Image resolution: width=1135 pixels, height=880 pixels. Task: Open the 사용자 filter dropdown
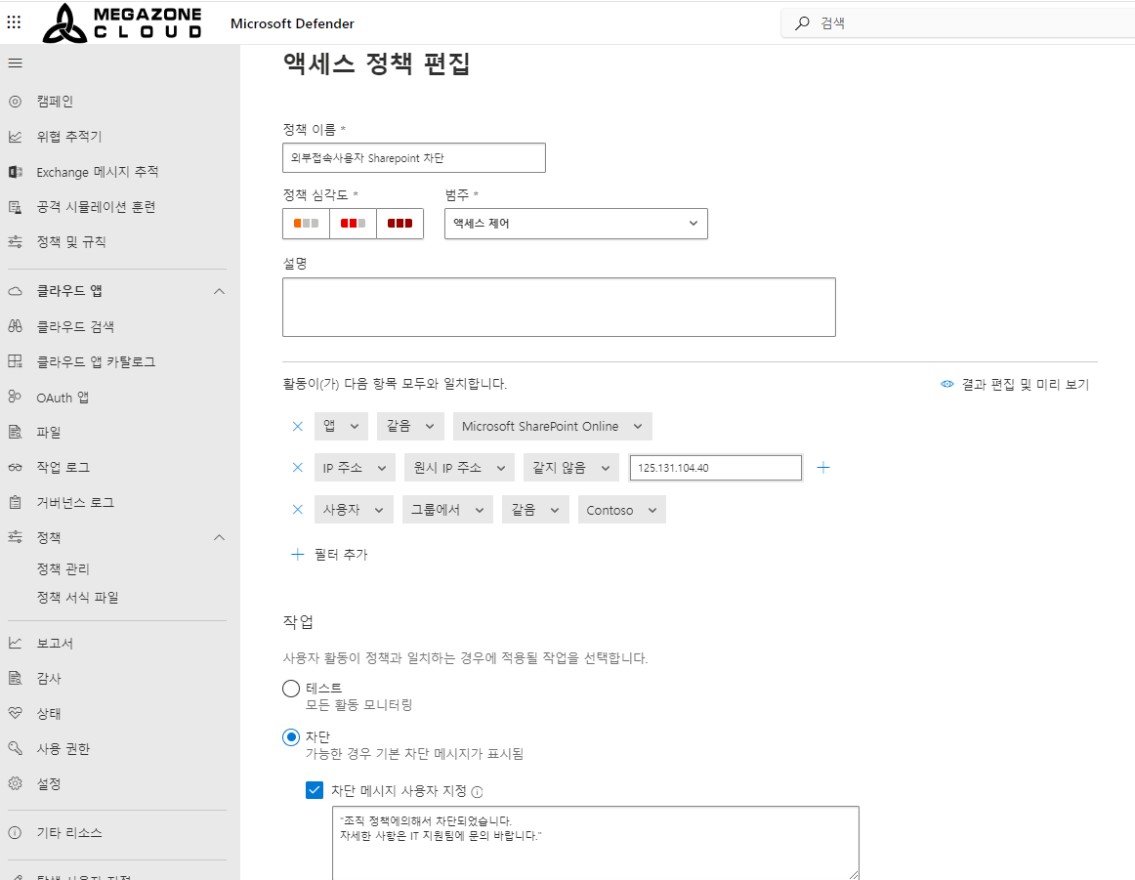pyautogui.click(x=354, y=510)
